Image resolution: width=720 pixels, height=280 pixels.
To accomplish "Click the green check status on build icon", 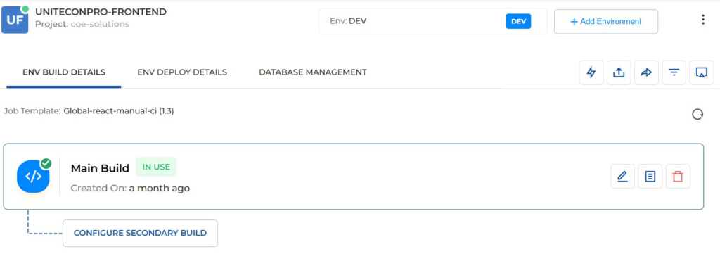I will click(x=46, y=164).
